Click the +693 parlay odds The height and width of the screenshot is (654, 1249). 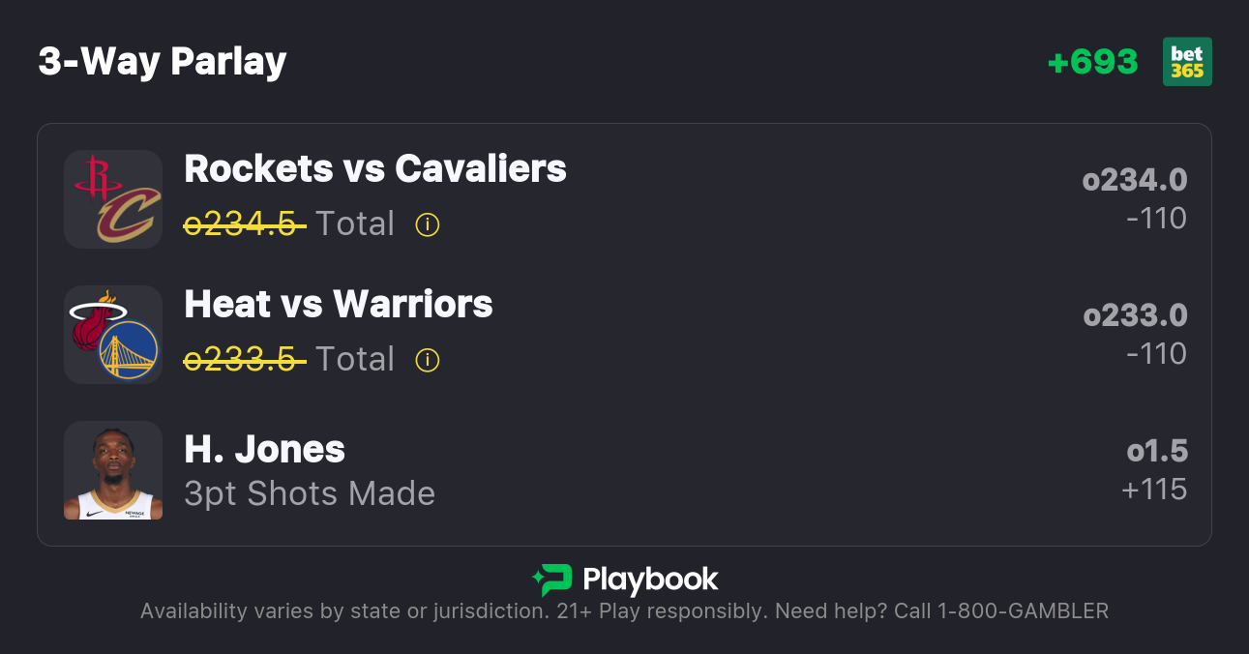click(x=1092, y=62)
